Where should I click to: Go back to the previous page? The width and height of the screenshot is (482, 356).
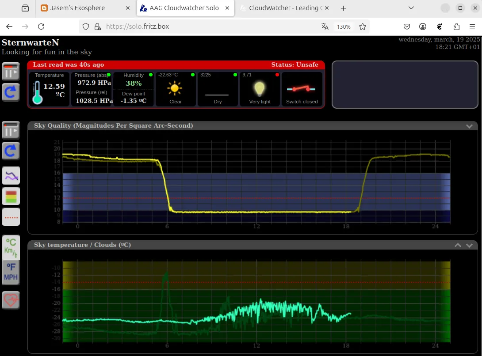point(10,27)
